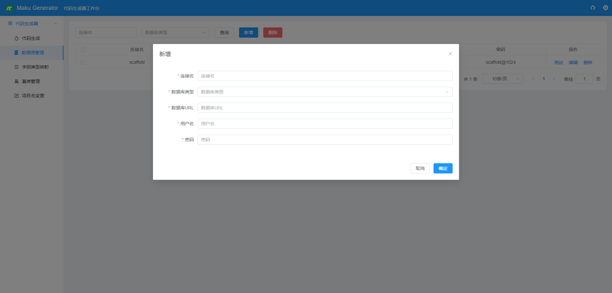This screenshot has width=612, height=293.
Task: Focus the 用户名 input field
Action: pos(325,124)
